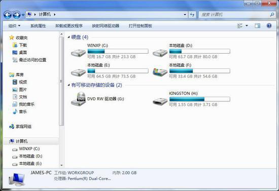Collapse the 硬盘 (4) group

click(68, 37)
